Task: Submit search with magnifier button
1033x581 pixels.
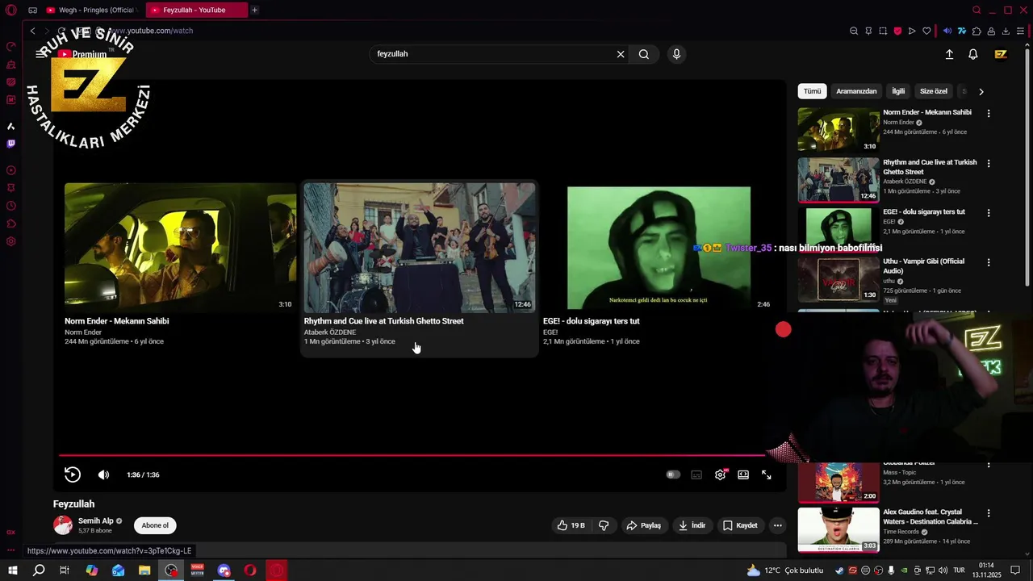Action: pyautogui.click(x=644, y=54)
